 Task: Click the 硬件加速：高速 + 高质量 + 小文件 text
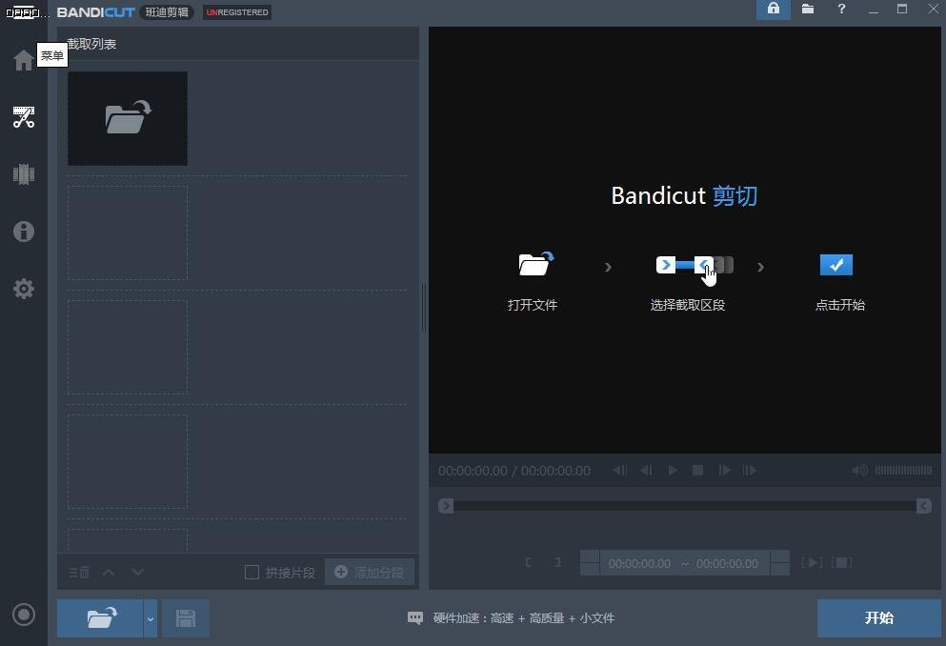point(524,618)
